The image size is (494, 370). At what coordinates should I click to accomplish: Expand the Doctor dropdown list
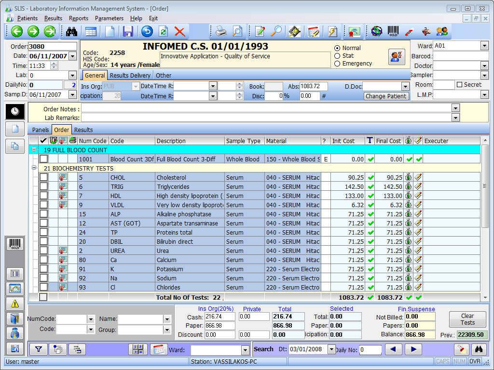pyautogui.click(x=484, y=66)
